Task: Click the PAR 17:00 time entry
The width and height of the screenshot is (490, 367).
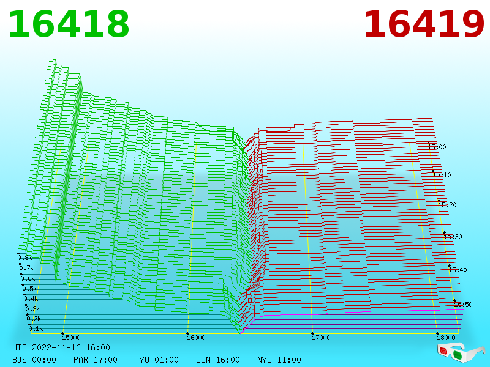Action: 96,360
